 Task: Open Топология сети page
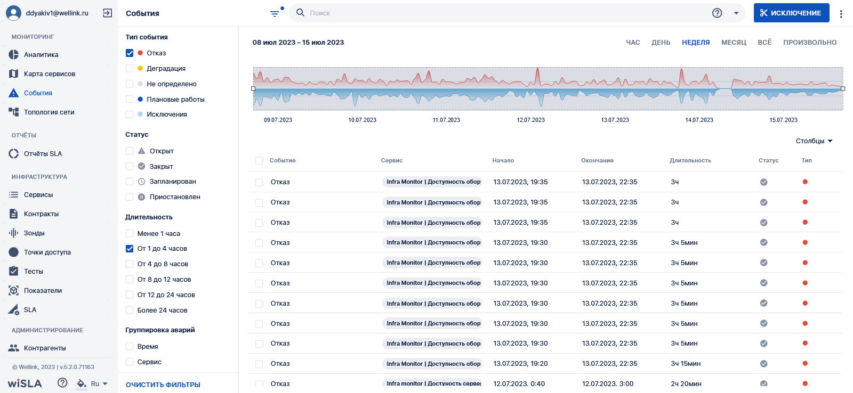pyautogui.click(x=49, y=112)
